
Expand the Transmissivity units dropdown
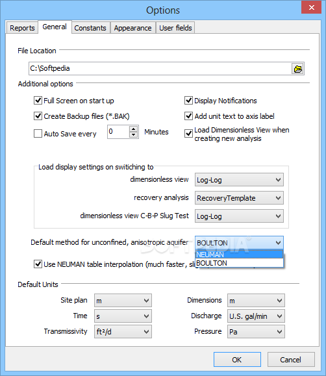tap(123, 332)
